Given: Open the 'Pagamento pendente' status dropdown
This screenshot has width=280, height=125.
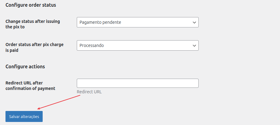Looking at the screenshot, I should [137, 22].
